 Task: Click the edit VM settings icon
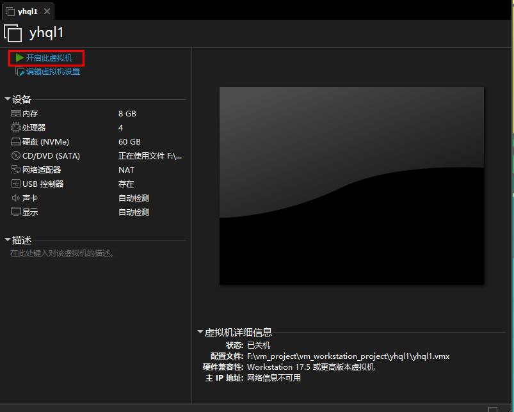pyautogui.click(x=20, y=72)
